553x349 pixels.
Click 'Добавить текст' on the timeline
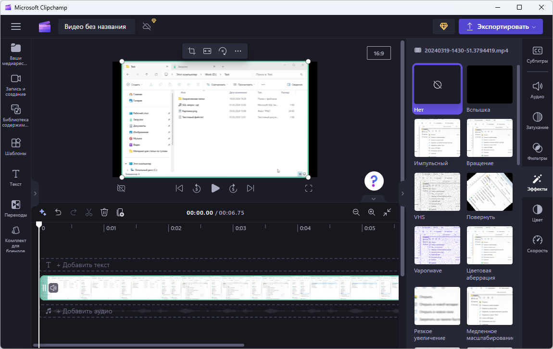[83, 265]
